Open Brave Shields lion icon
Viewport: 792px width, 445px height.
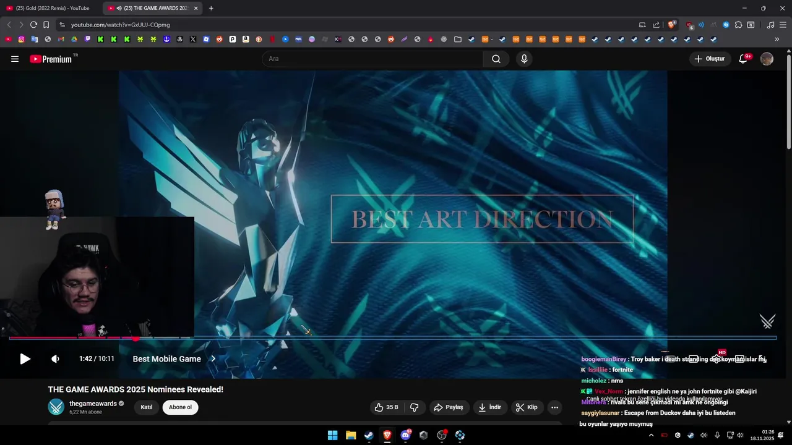point(671,25)
